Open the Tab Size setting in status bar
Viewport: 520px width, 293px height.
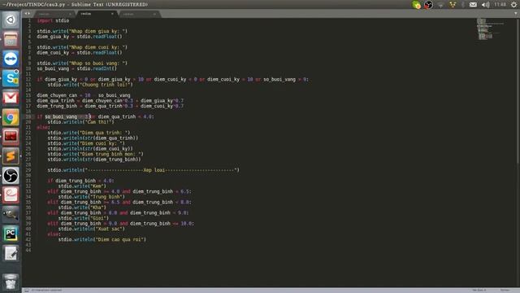(x=479, y=290)
